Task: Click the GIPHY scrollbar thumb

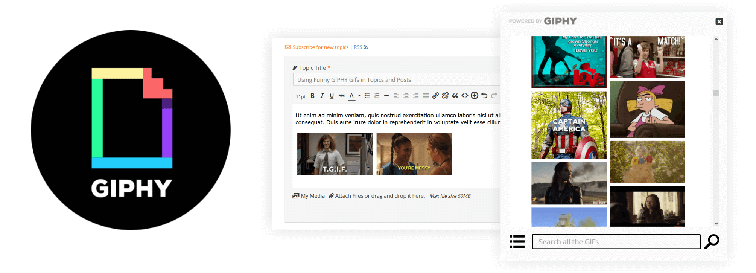Action: (x=716, y=93)
